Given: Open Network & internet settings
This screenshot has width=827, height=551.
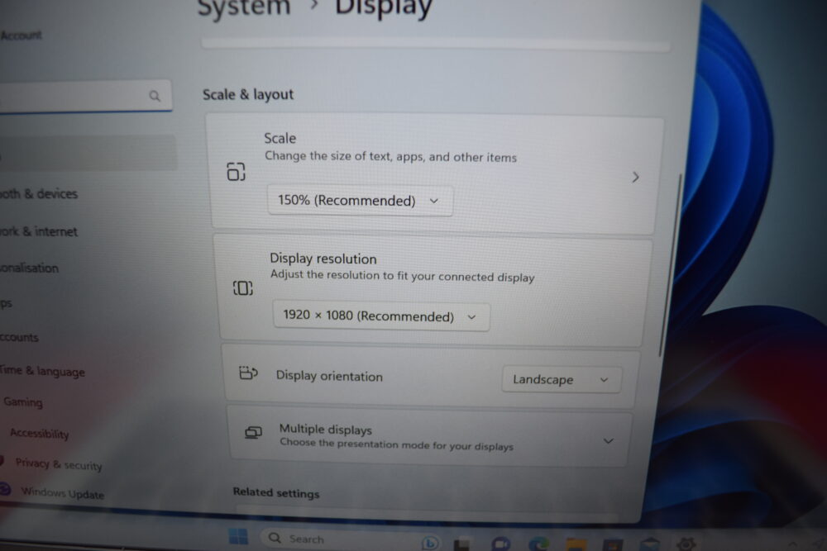Looking at the screenshot, I should [39, 231].
